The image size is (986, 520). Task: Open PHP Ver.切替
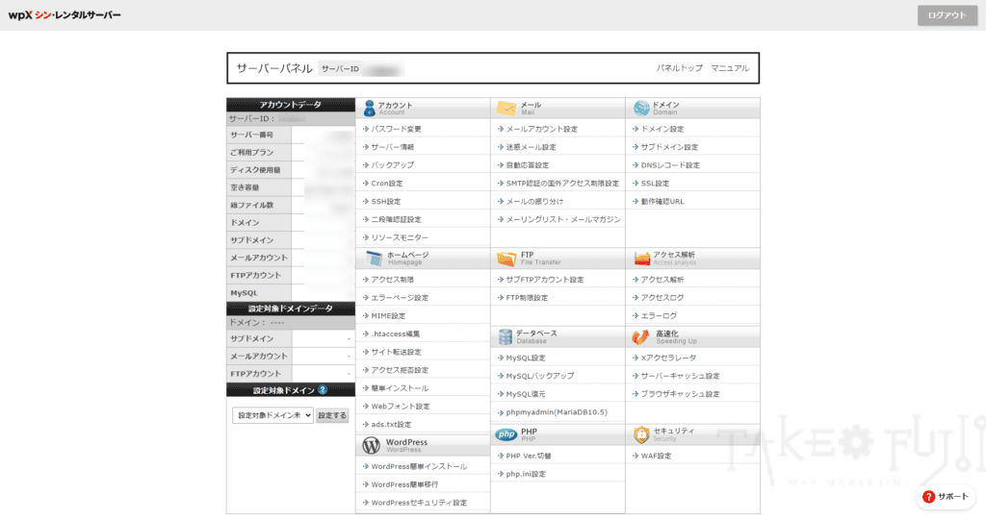[529, 456]
